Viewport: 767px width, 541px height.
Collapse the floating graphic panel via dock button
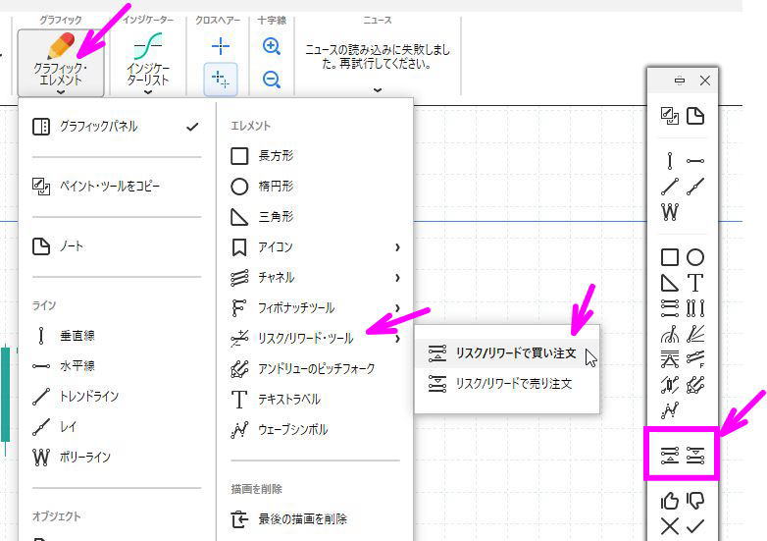[x=680, y=81]
